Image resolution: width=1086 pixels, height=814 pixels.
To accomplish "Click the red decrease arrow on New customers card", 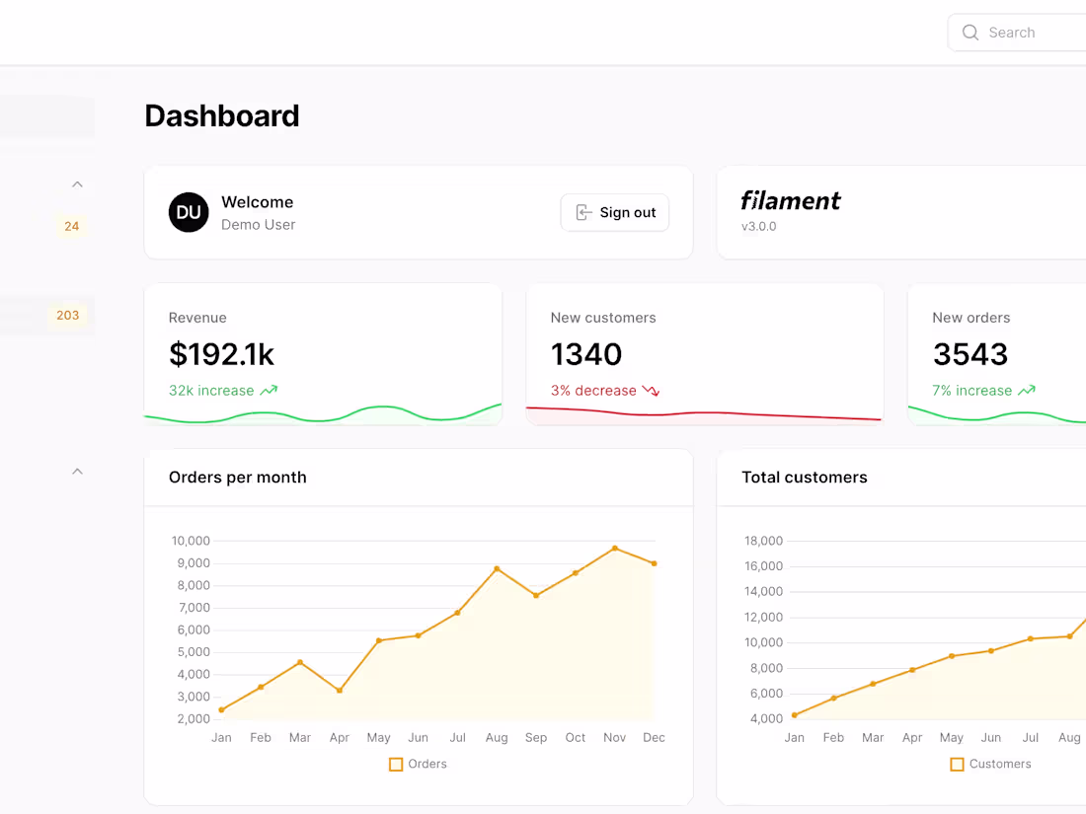I will (651, 391).
